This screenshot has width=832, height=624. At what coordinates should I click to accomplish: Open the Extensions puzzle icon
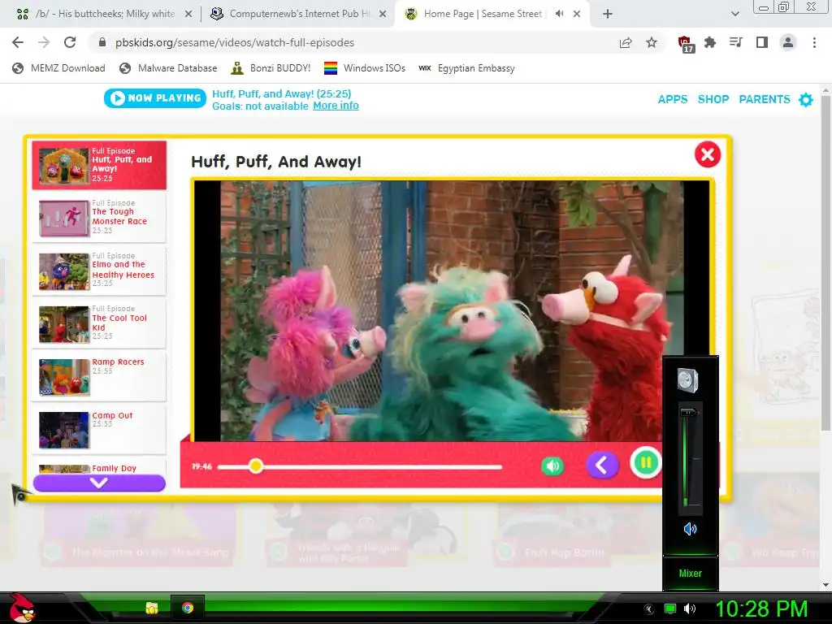click(710, 42)
